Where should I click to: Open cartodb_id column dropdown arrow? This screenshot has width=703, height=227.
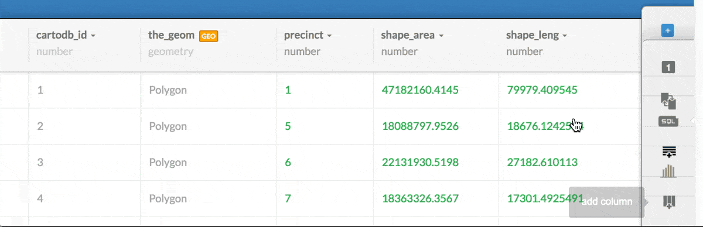pyautogui.click(x=93, y=36)
